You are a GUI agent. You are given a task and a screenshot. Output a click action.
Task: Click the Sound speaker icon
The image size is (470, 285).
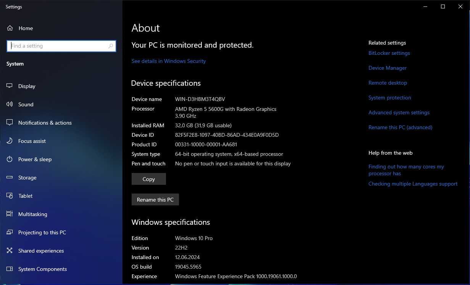(10, 104)
